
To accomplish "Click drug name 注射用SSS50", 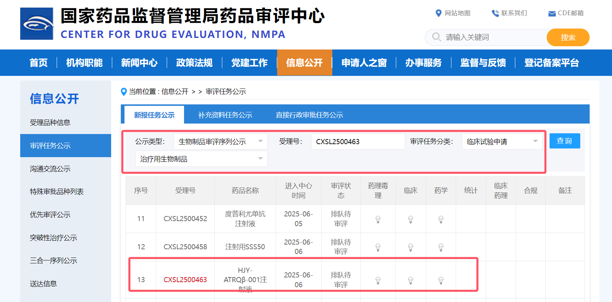I will (x=245, y=247).
